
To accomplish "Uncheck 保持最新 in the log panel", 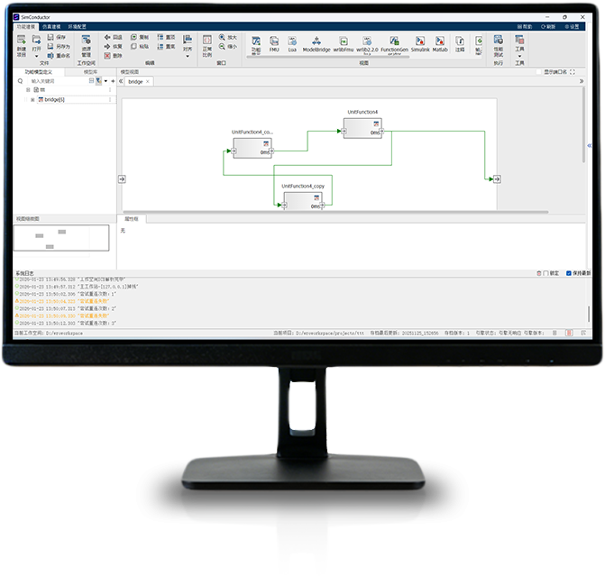I will tap(569, 272).
